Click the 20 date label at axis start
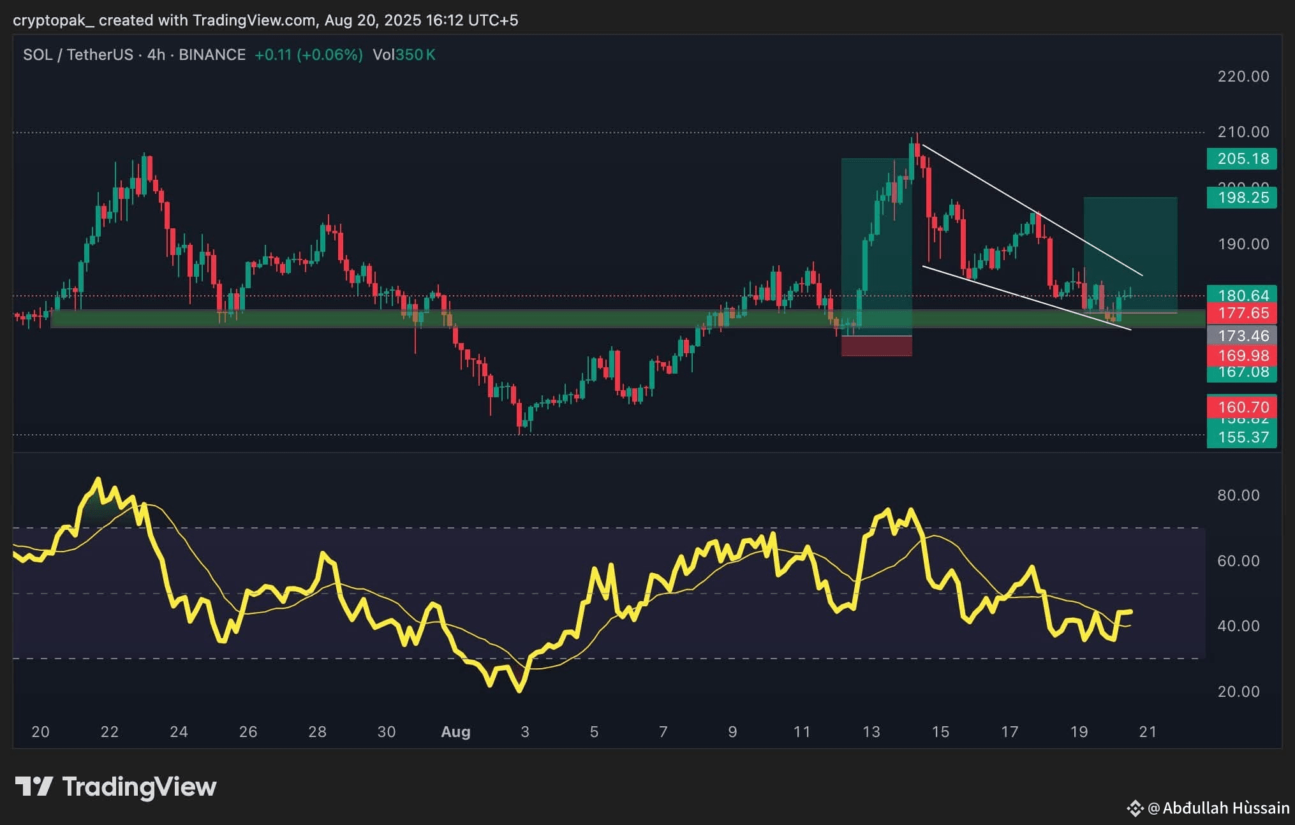 [x=40, y=732]
